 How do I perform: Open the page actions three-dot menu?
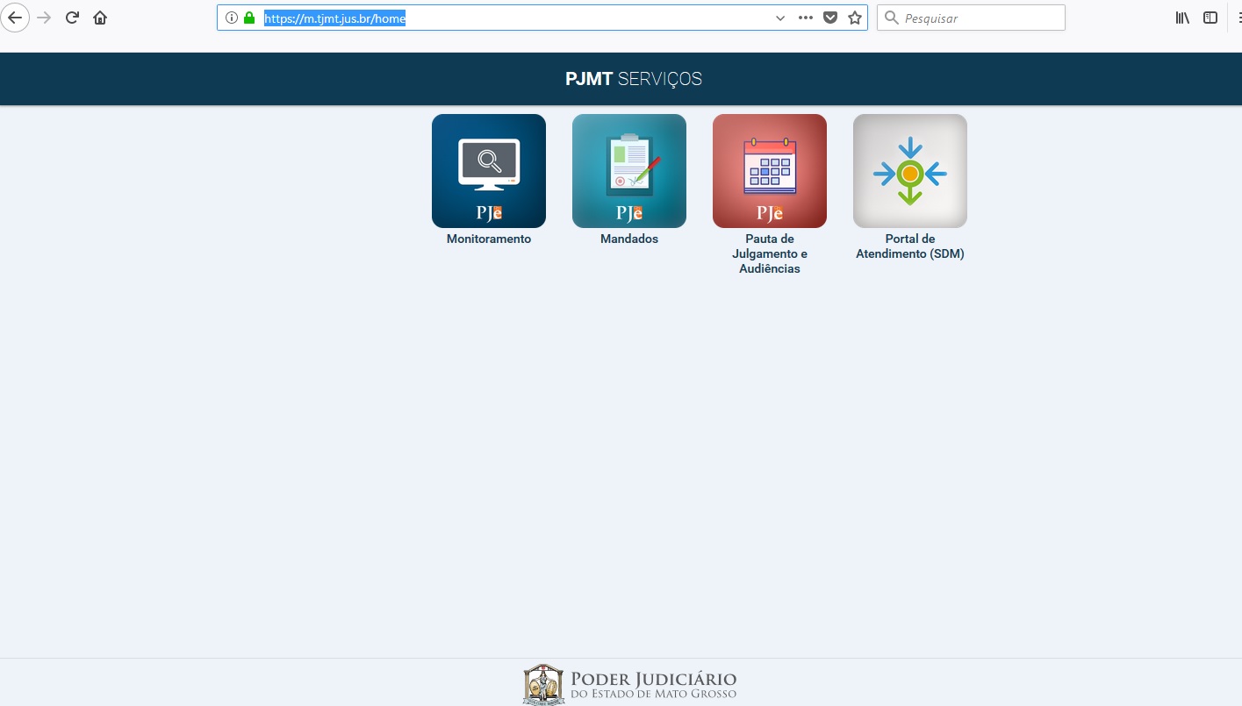[x=806, y=18]
